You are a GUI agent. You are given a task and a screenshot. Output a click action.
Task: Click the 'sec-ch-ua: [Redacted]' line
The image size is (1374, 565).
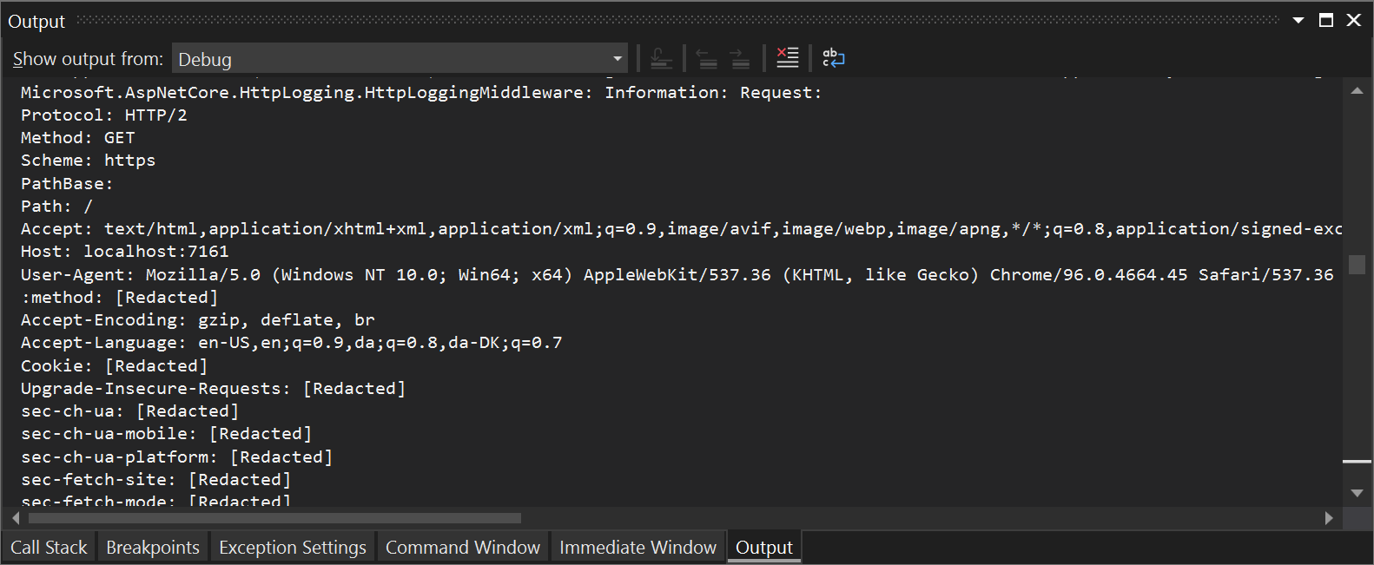pos(130,411)
